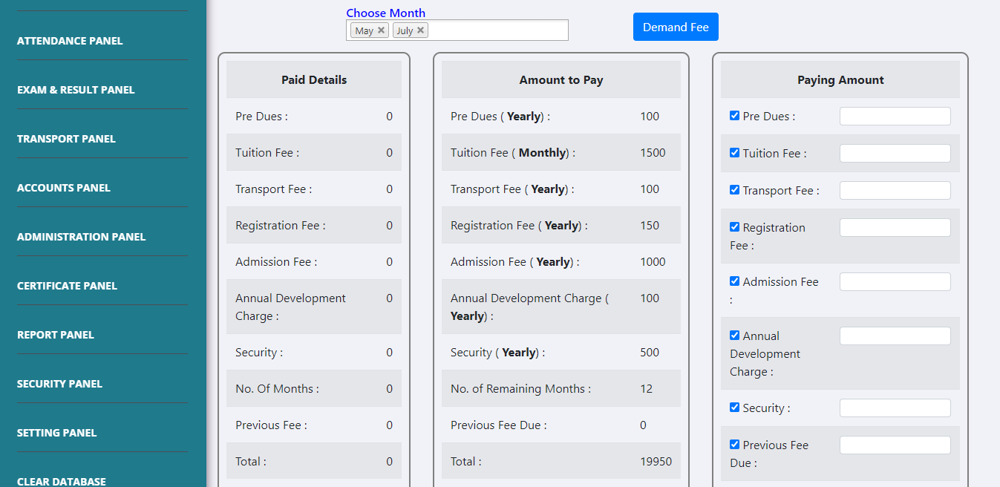
Task: Toggle the Security checkbox
Action: [734, 408]
